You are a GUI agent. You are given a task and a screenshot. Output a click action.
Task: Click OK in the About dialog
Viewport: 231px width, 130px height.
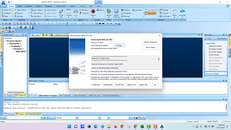pos(155,85)
